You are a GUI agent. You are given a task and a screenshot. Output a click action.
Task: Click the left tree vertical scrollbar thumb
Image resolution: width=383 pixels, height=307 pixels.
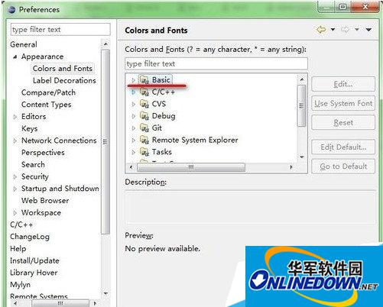[105, 141]
